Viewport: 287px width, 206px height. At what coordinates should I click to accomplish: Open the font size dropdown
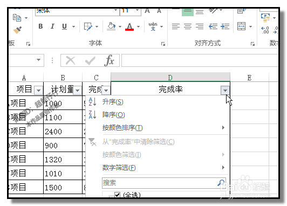click(137, 10)
